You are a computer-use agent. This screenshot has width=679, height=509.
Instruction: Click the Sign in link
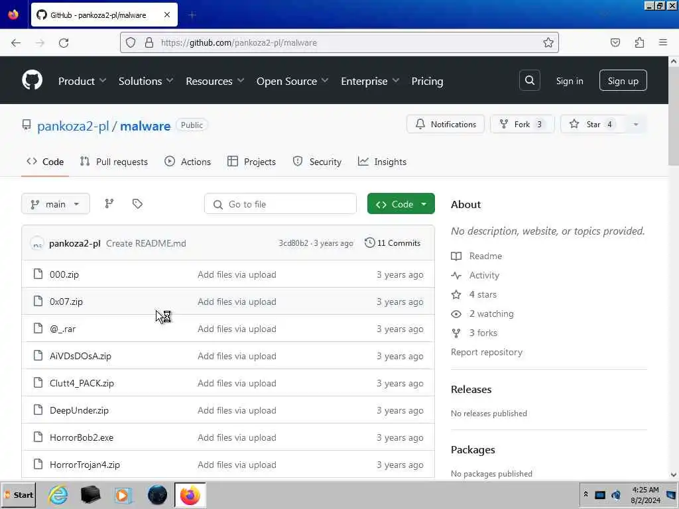click(x=570, y=81)
